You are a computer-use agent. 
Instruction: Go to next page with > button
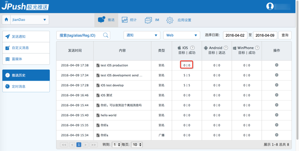(86, 145)
